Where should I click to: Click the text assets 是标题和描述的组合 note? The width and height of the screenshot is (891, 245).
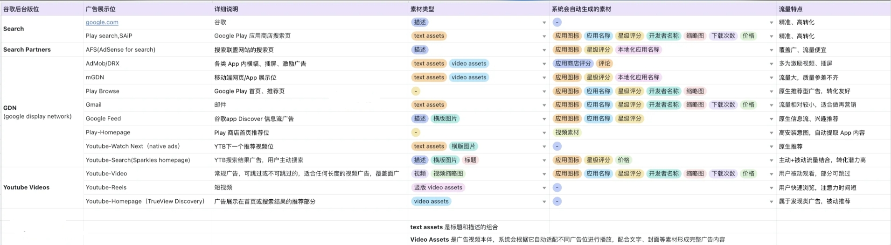click(454, 227)
